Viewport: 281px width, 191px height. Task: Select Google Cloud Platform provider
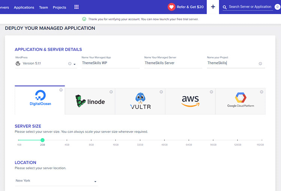click(x=241, y=101)
